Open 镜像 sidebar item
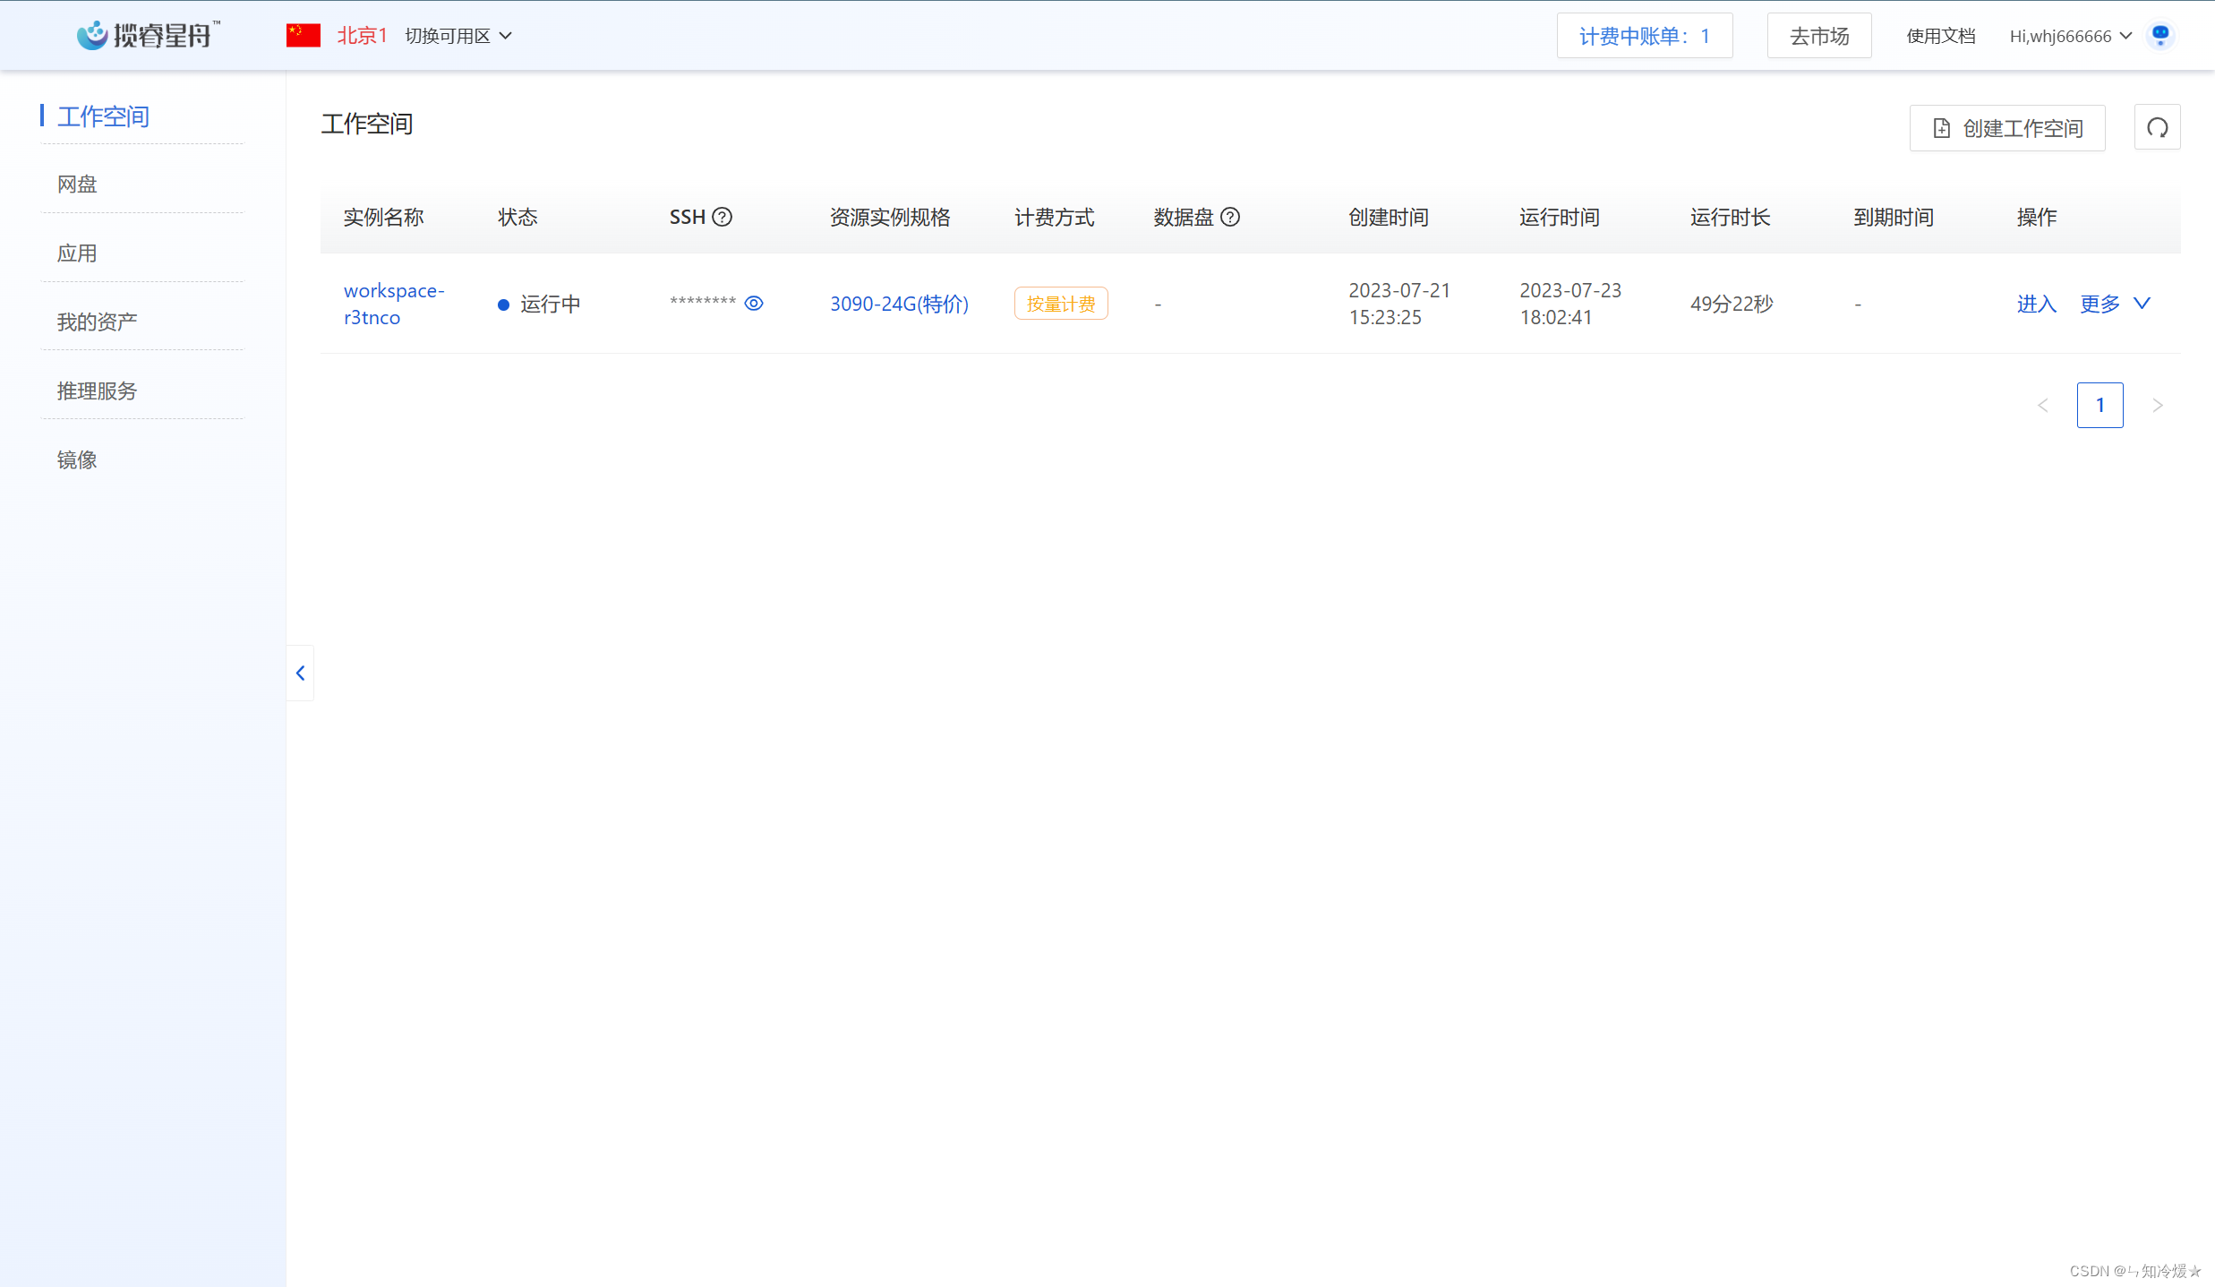Image resolution: width=2215 pixels, height=1287 pixels. (x=77, y=460)
